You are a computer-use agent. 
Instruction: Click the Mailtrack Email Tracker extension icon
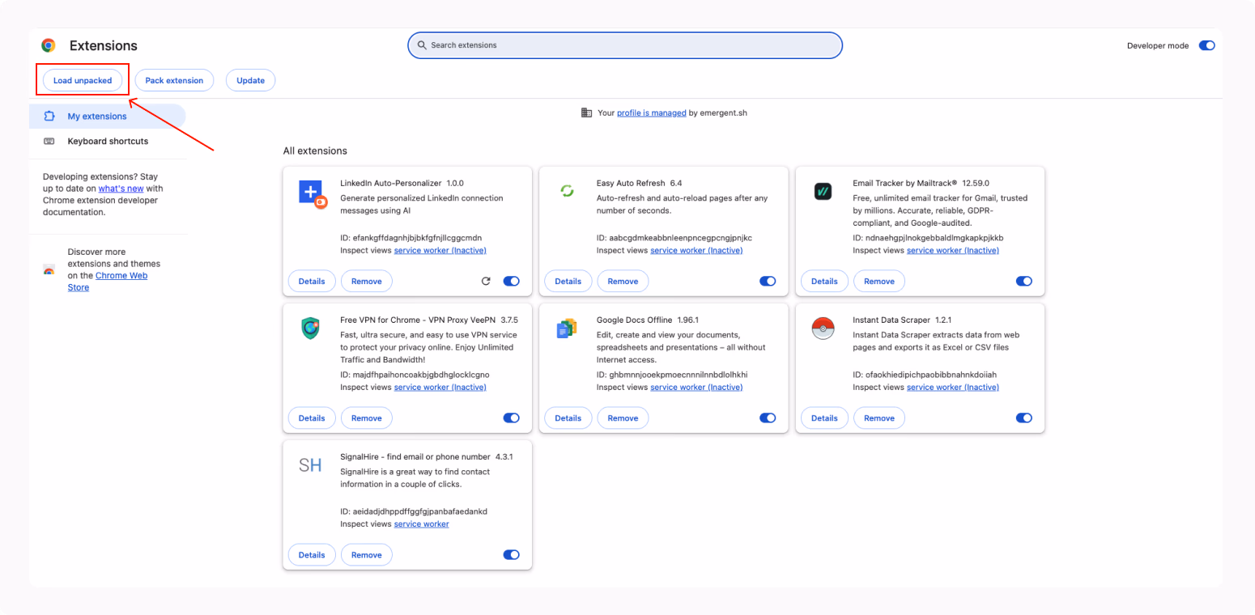coord(823,192)
